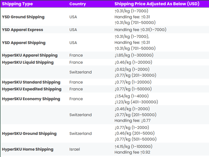Image resolution: width=209 pixels, height=157 pixels.
Task: Click HyperSKU Expedited Shipping text
Action: [x=32, y=89]
